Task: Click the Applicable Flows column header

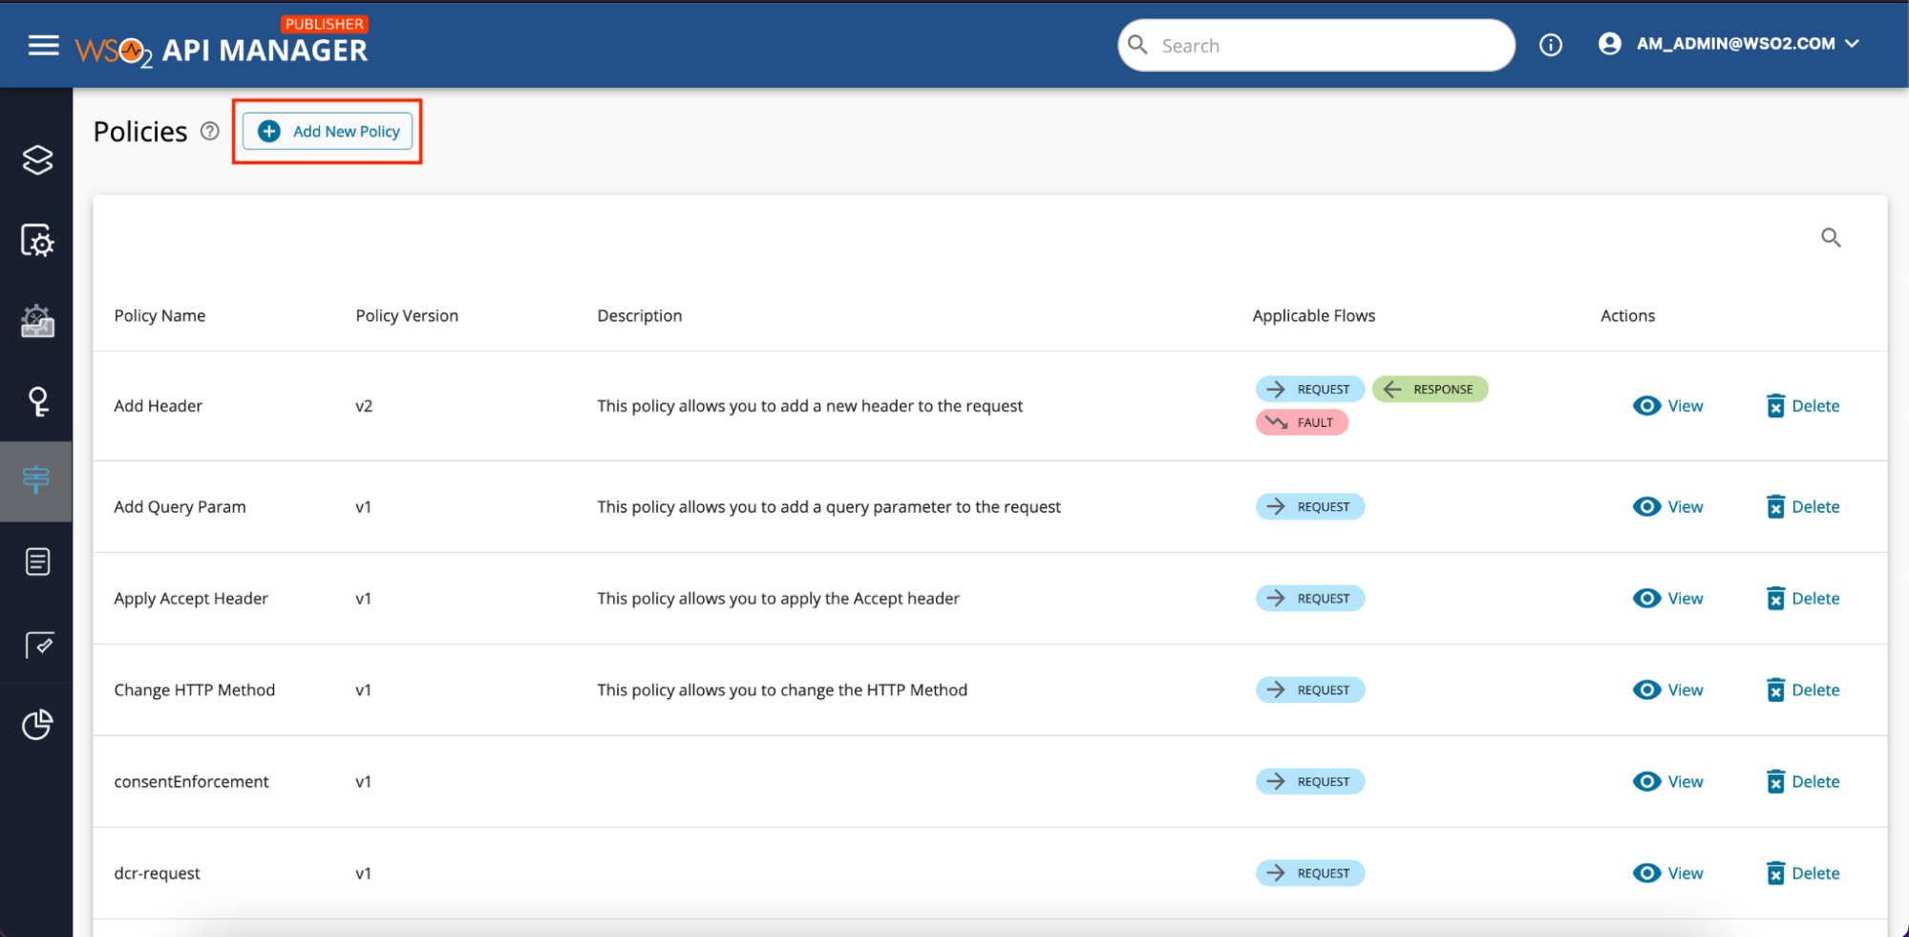Action: (1314, 316)
